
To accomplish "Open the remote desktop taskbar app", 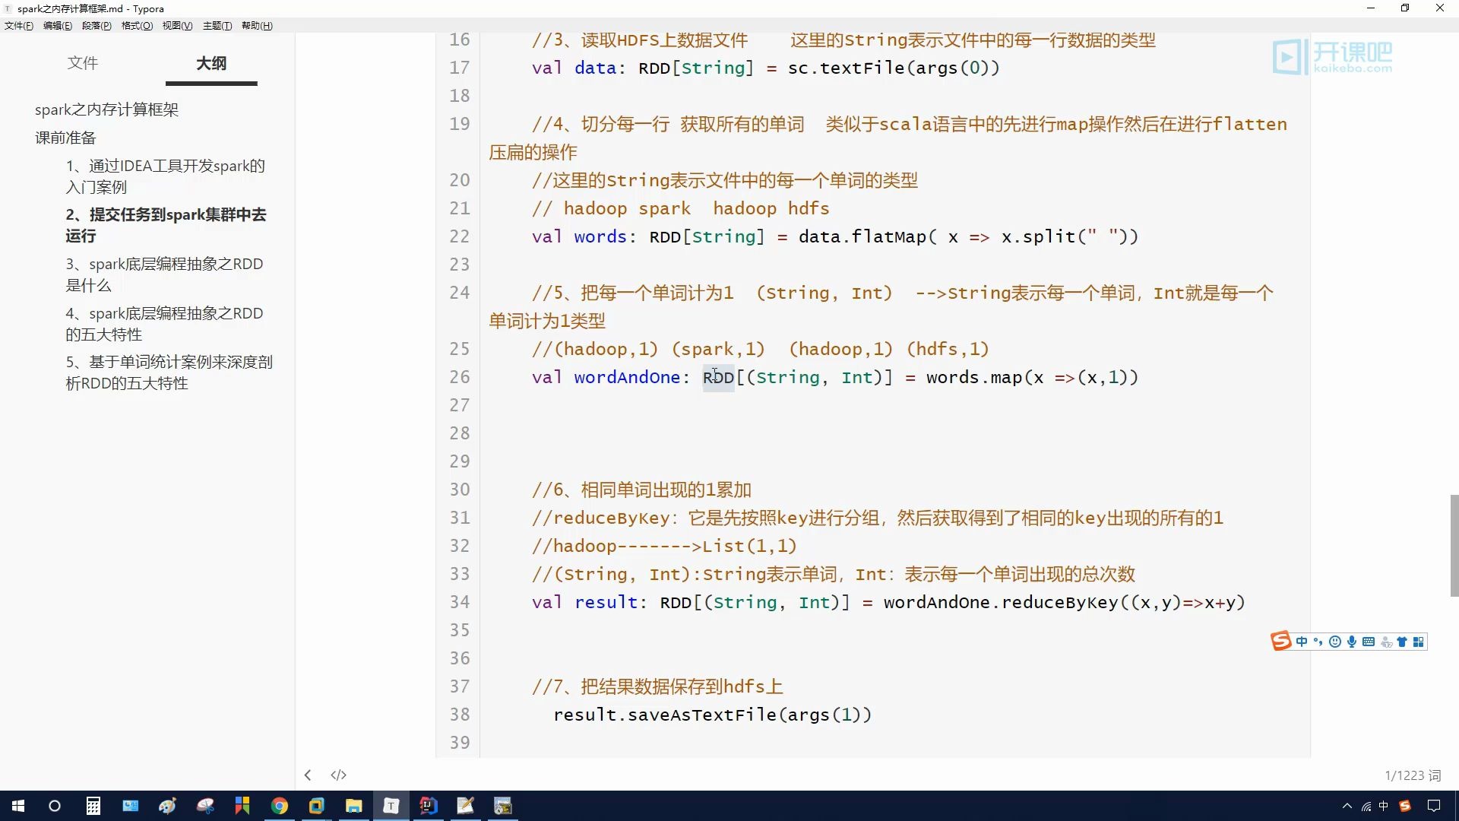I will tap(131, 806).
